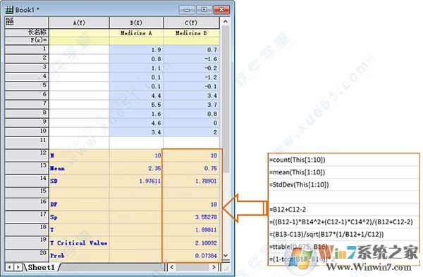Select column B(X) header
423x277 pixels.
coord(136,22)
